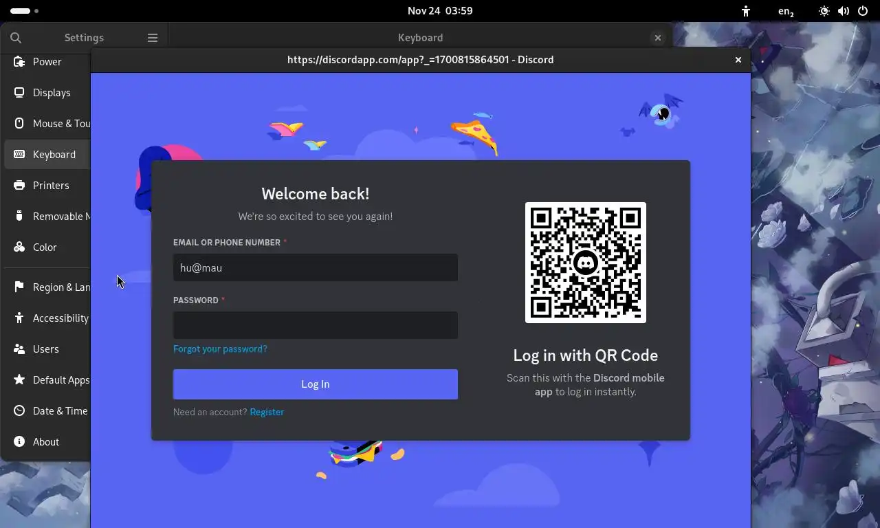Open the accessibility menu in top bar

pos(746,11)
